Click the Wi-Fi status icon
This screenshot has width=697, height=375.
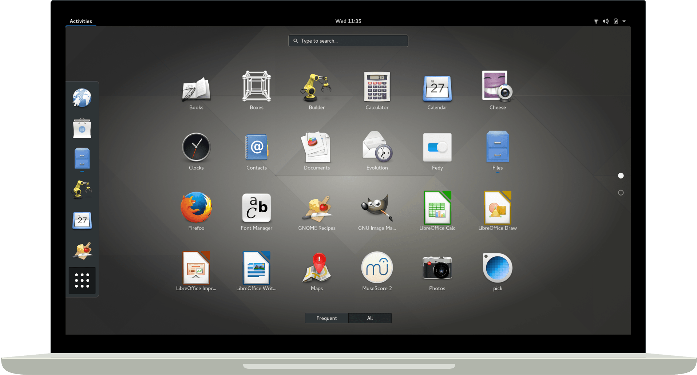pyautogui.click(x=596, y=21)
